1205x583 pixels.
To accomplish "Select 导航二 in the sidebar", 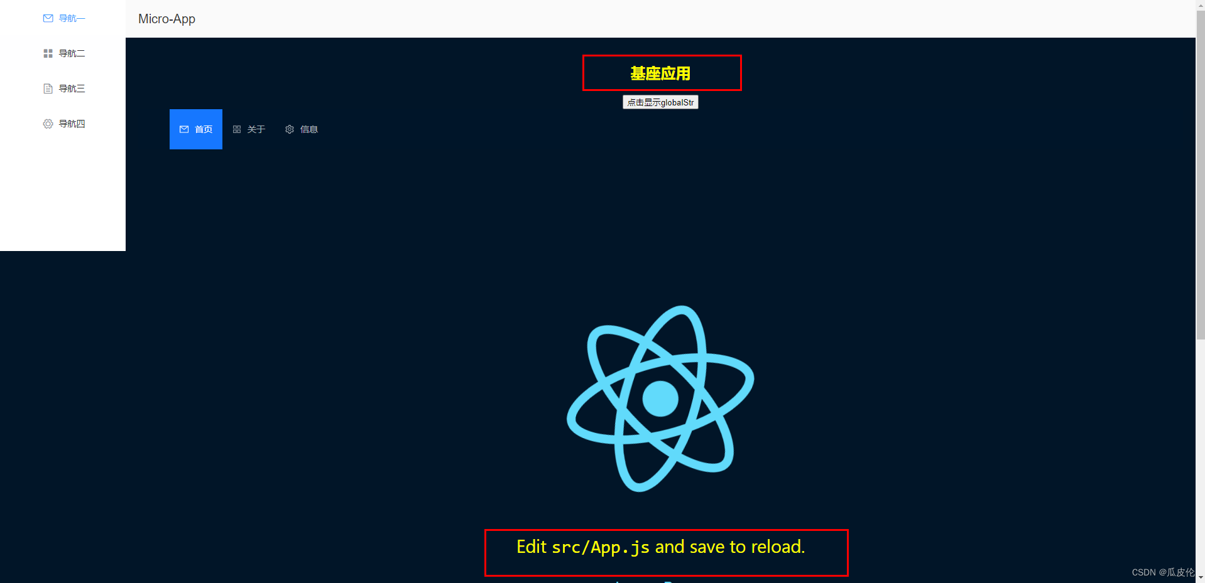I will 63,53.
